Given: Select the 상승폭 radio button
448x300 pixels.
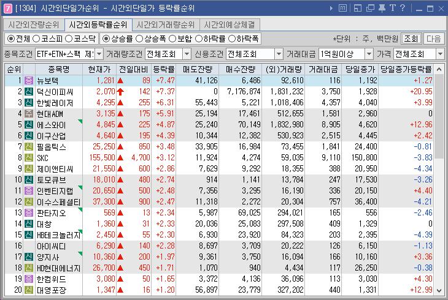Looking at the screenshot, I should coord(139,39).
